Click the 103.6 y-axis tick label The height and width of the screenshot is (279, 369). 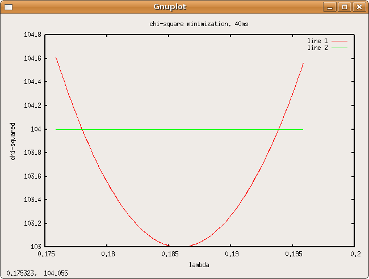(x=32, y=176)
